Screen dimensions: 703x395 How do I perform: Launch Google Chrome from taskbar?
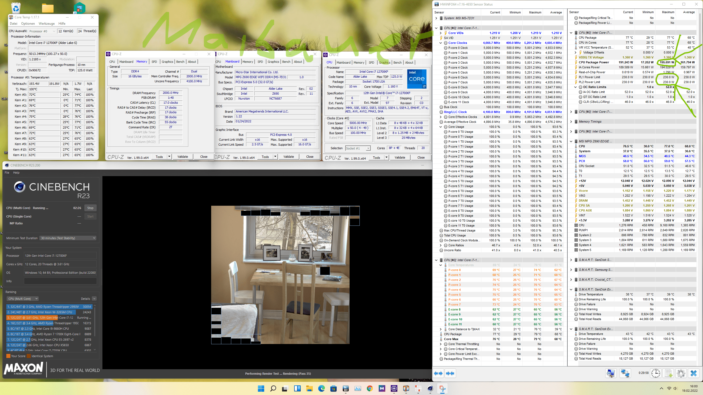coord(370,388)
